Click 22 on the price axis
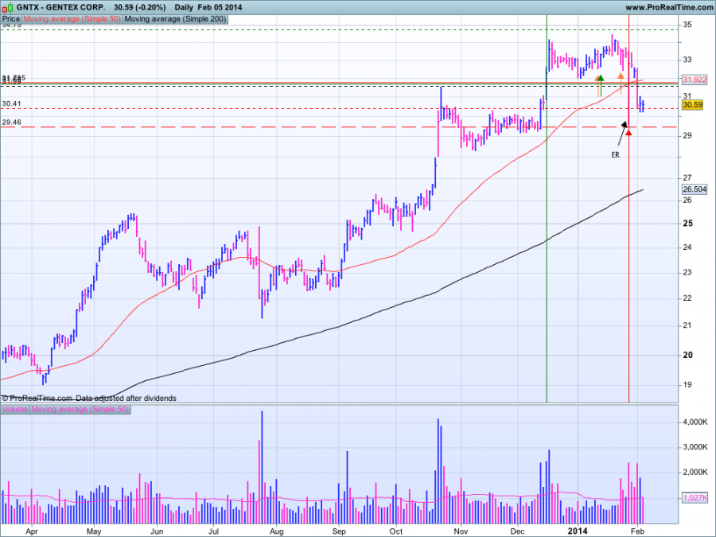 (687, 298)
